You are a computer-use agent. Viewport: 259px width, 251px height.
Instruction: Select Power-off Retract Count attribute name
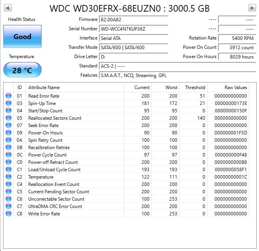click(53, 162)
